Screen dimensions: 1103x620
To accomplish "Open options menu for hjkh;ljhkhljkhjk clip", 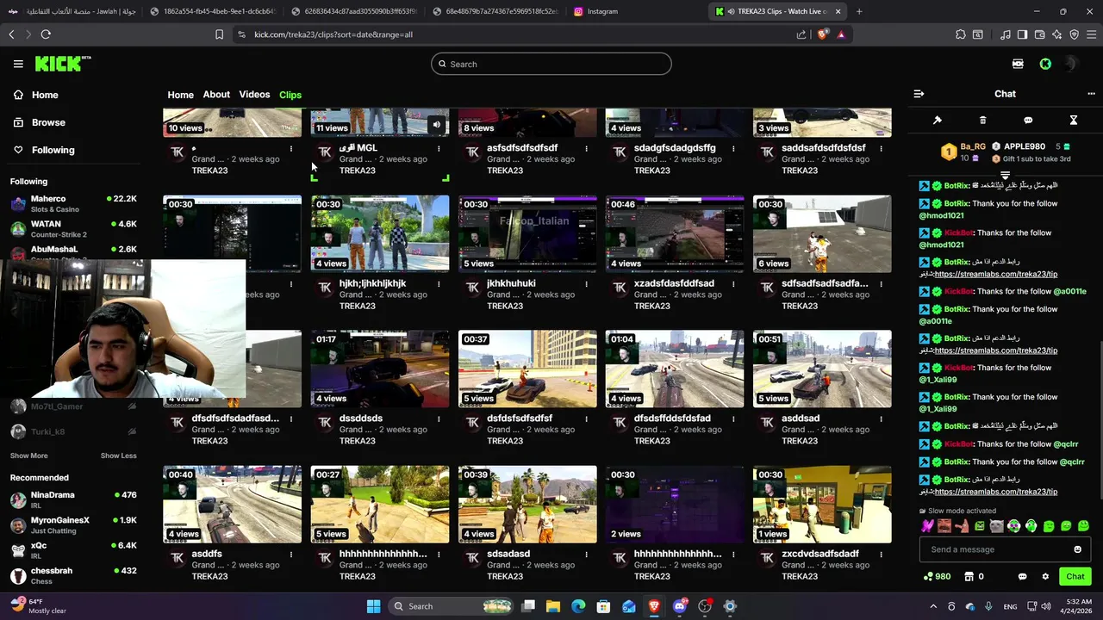I will pyautogui.click(x=439, y=283).
